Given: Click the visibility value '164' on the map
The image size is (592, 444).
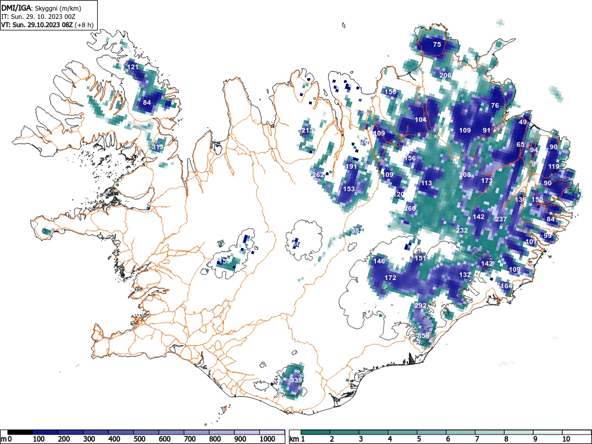Looking at the screenshot, I should pos(506,286).
